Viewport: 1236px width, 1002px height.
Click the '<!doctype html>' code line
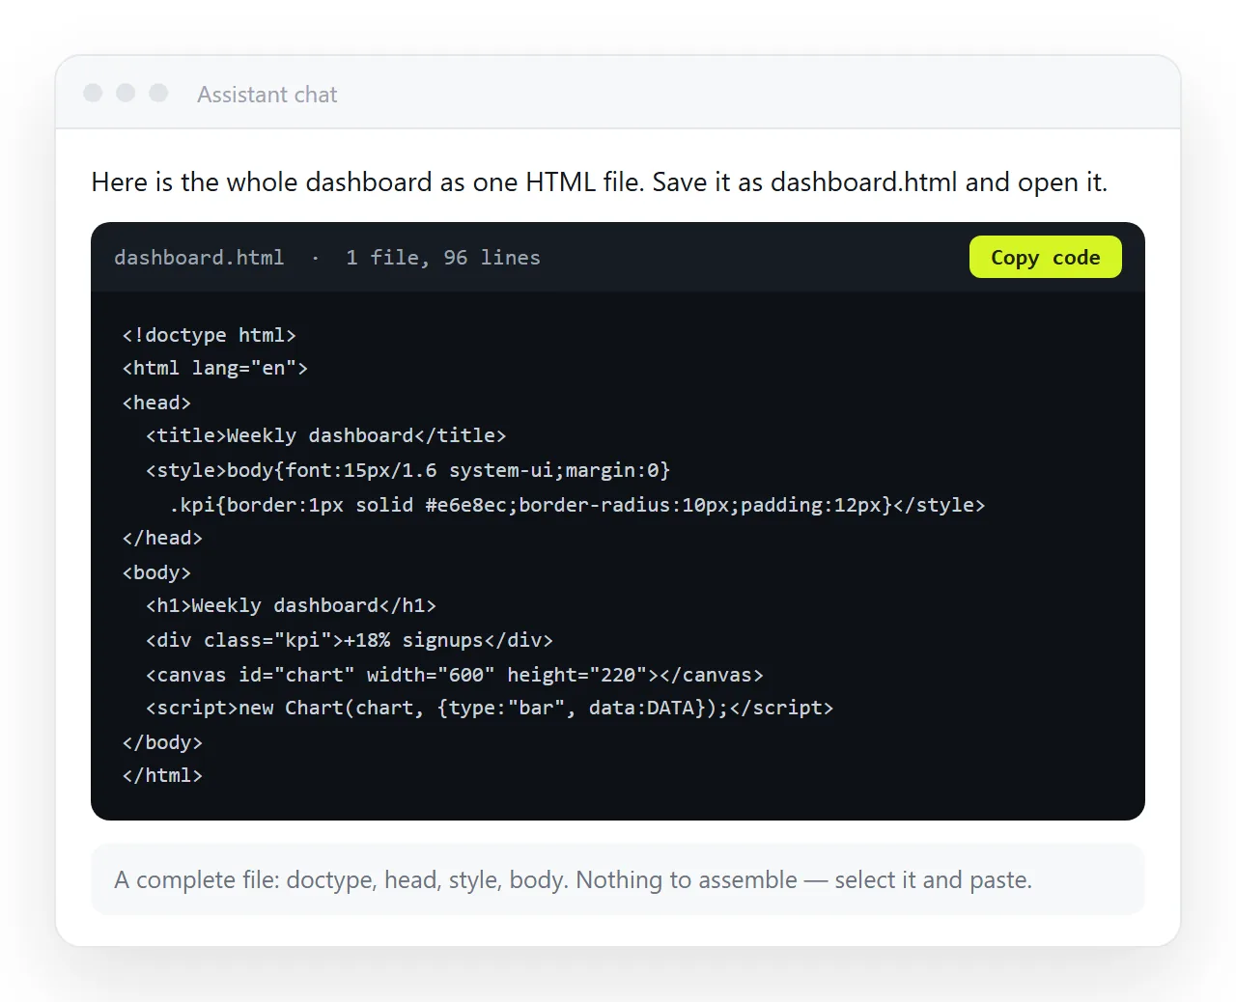pyautogui.click(x=209, y=335)
